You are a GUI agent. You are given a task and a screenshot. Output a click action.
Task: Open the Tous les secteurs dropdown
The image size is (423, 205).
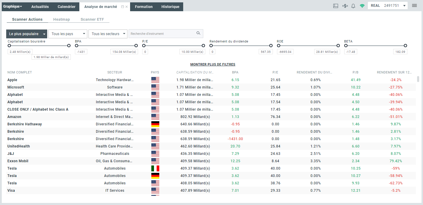coord(108,34)
